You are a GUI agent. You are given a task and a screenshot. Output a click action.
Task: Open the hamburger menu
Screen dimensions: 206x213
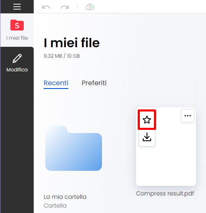coord(17,7)
